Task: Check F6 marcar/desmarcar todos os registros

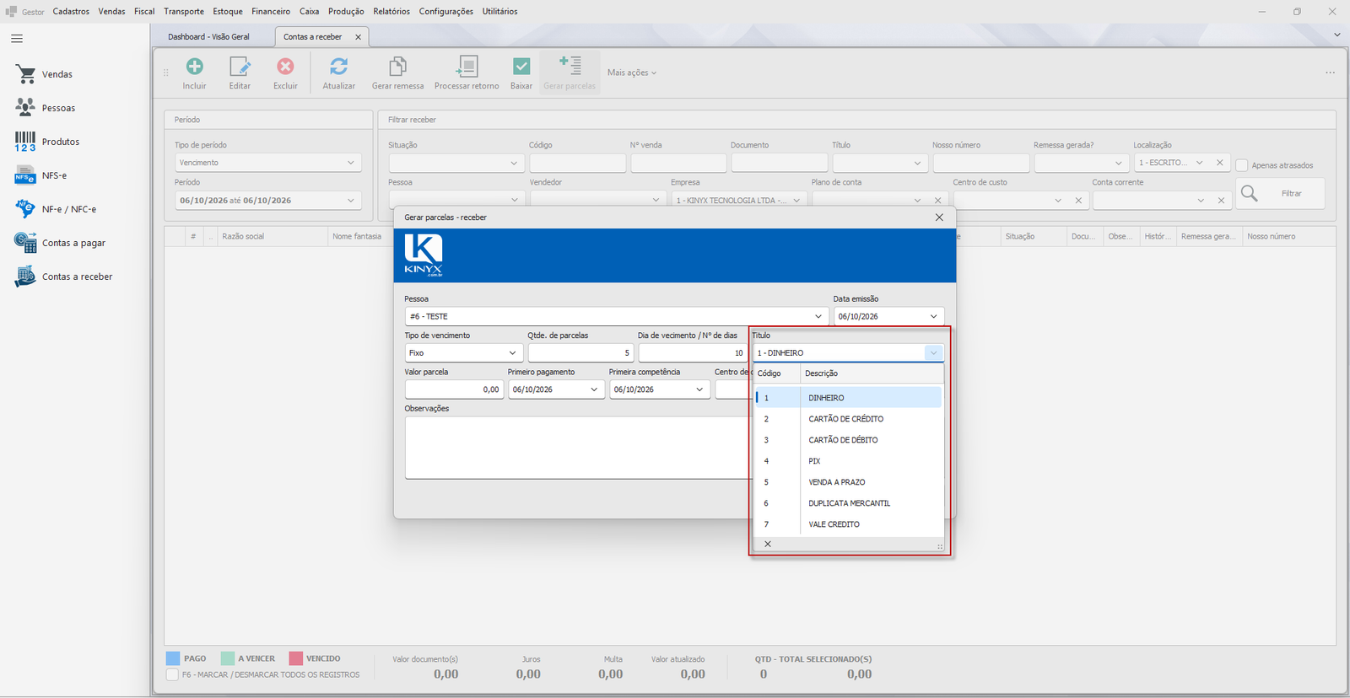Action: click(x=172, y=675)
